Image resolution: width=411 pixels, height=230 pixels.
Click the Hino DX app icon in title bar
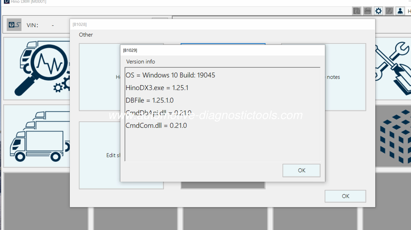click(x=6, y=1)
